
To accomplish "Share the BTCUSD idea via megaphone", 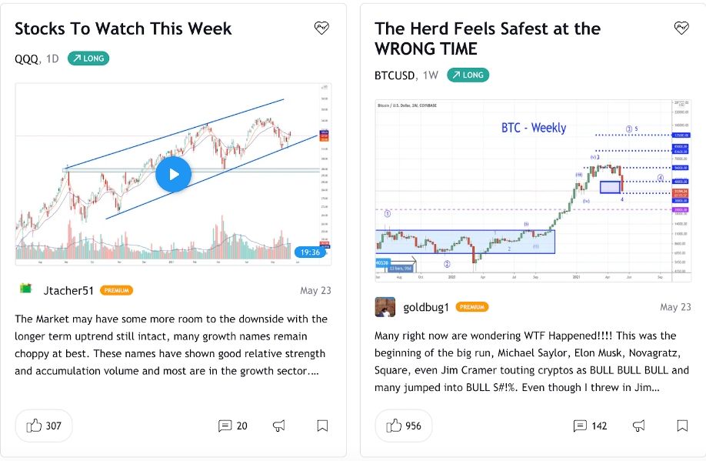I will point(638,426).
